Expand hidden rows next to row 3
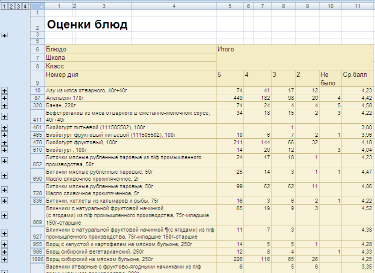The height and width of the screenshot is (273, 375). coord(4,35)
